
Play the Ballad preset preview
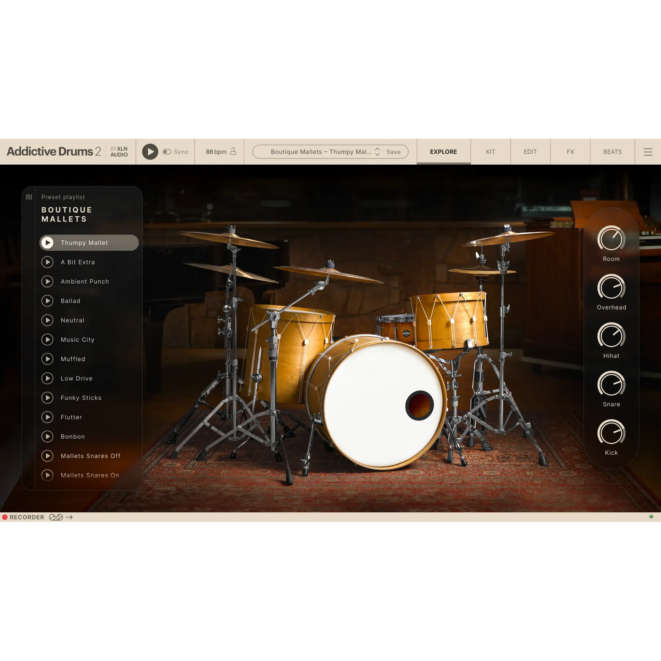pyautogui.click(x=48, y=301)
